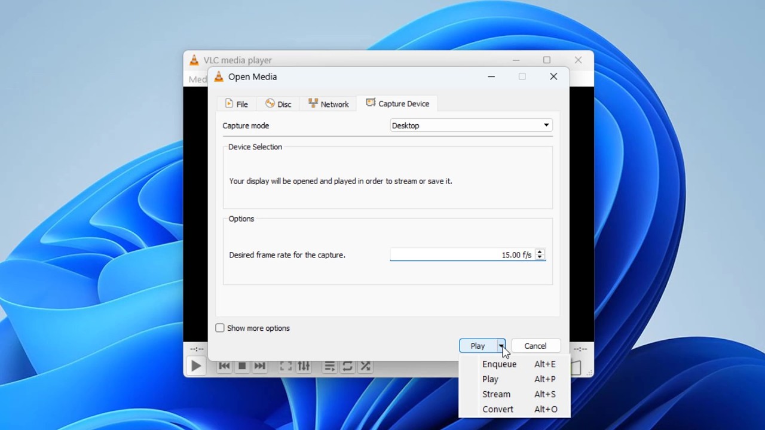Select the Capture Device tab

(397, 103)
